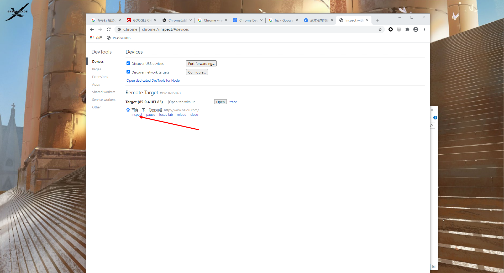Close the background window behind Chrome

pos(432,110)
